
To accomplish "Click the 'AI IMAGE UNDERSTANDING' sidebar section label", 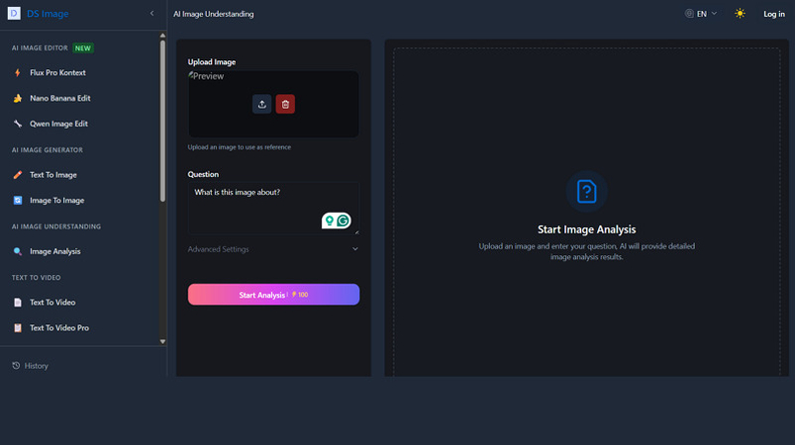I will [56, 226].
